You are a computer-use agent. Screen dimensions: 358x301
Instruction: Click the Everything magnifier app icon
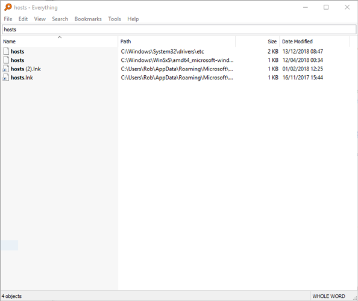(8, 7)
